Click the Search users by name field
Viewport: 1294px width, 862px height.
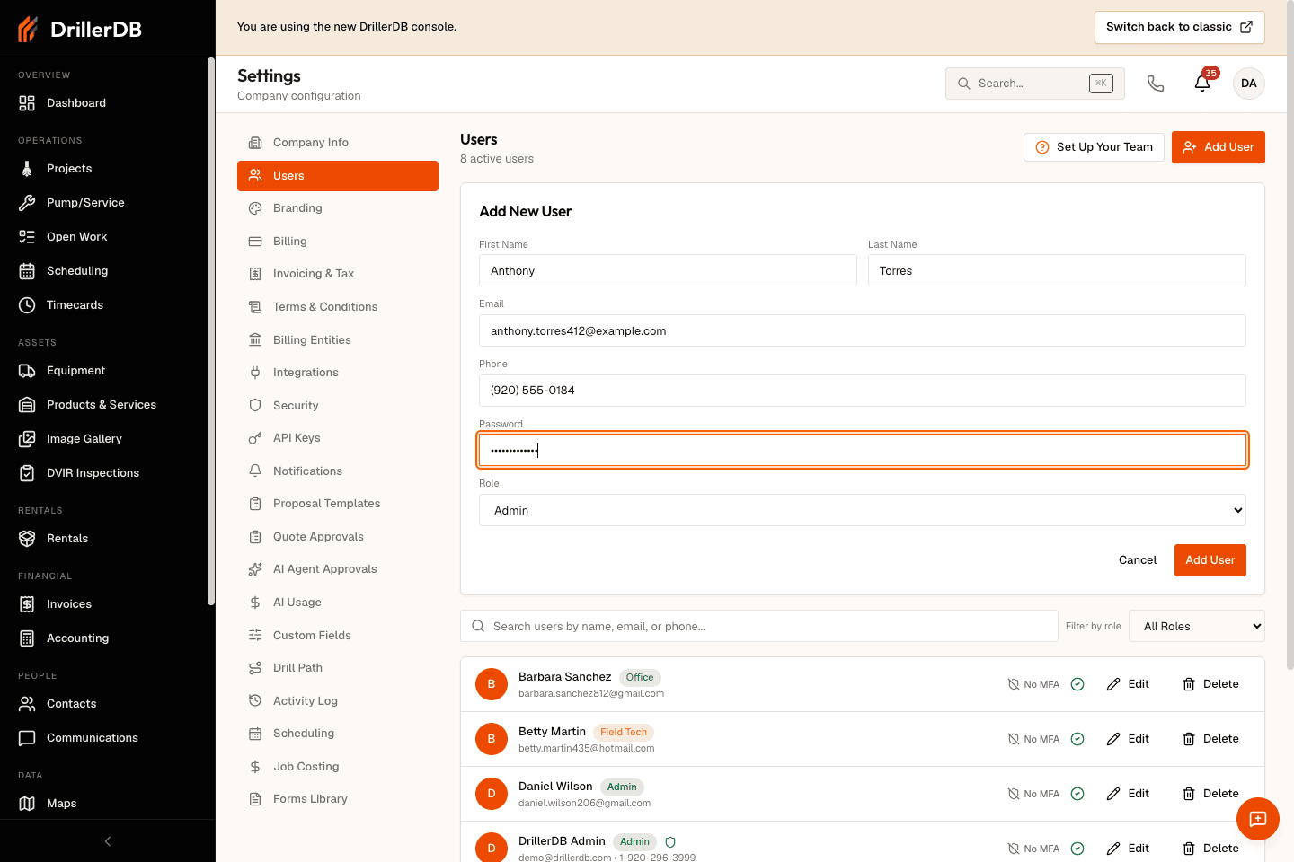click(x=759, y=626)
